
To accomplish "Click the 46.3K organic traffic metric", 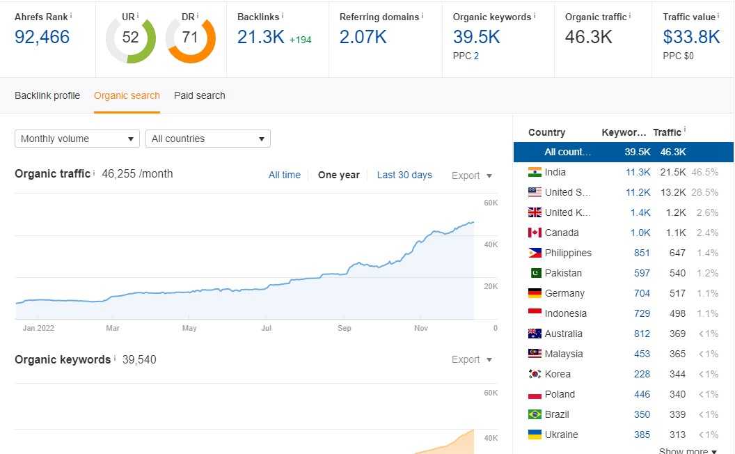I will point(588,37).
